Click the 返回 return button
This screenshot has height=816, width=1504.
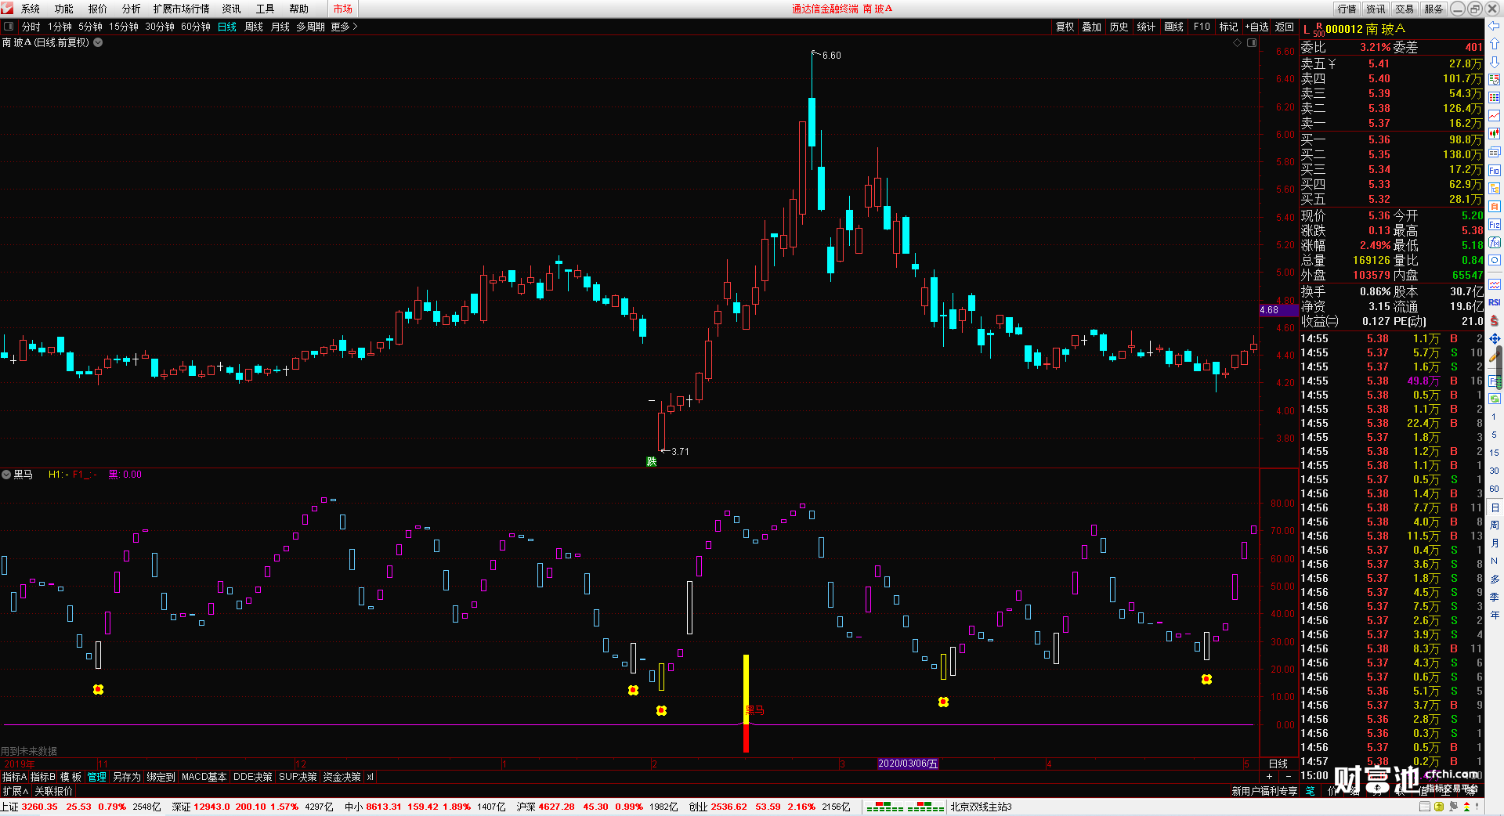pyautogui.click(x=1285, y=27)
